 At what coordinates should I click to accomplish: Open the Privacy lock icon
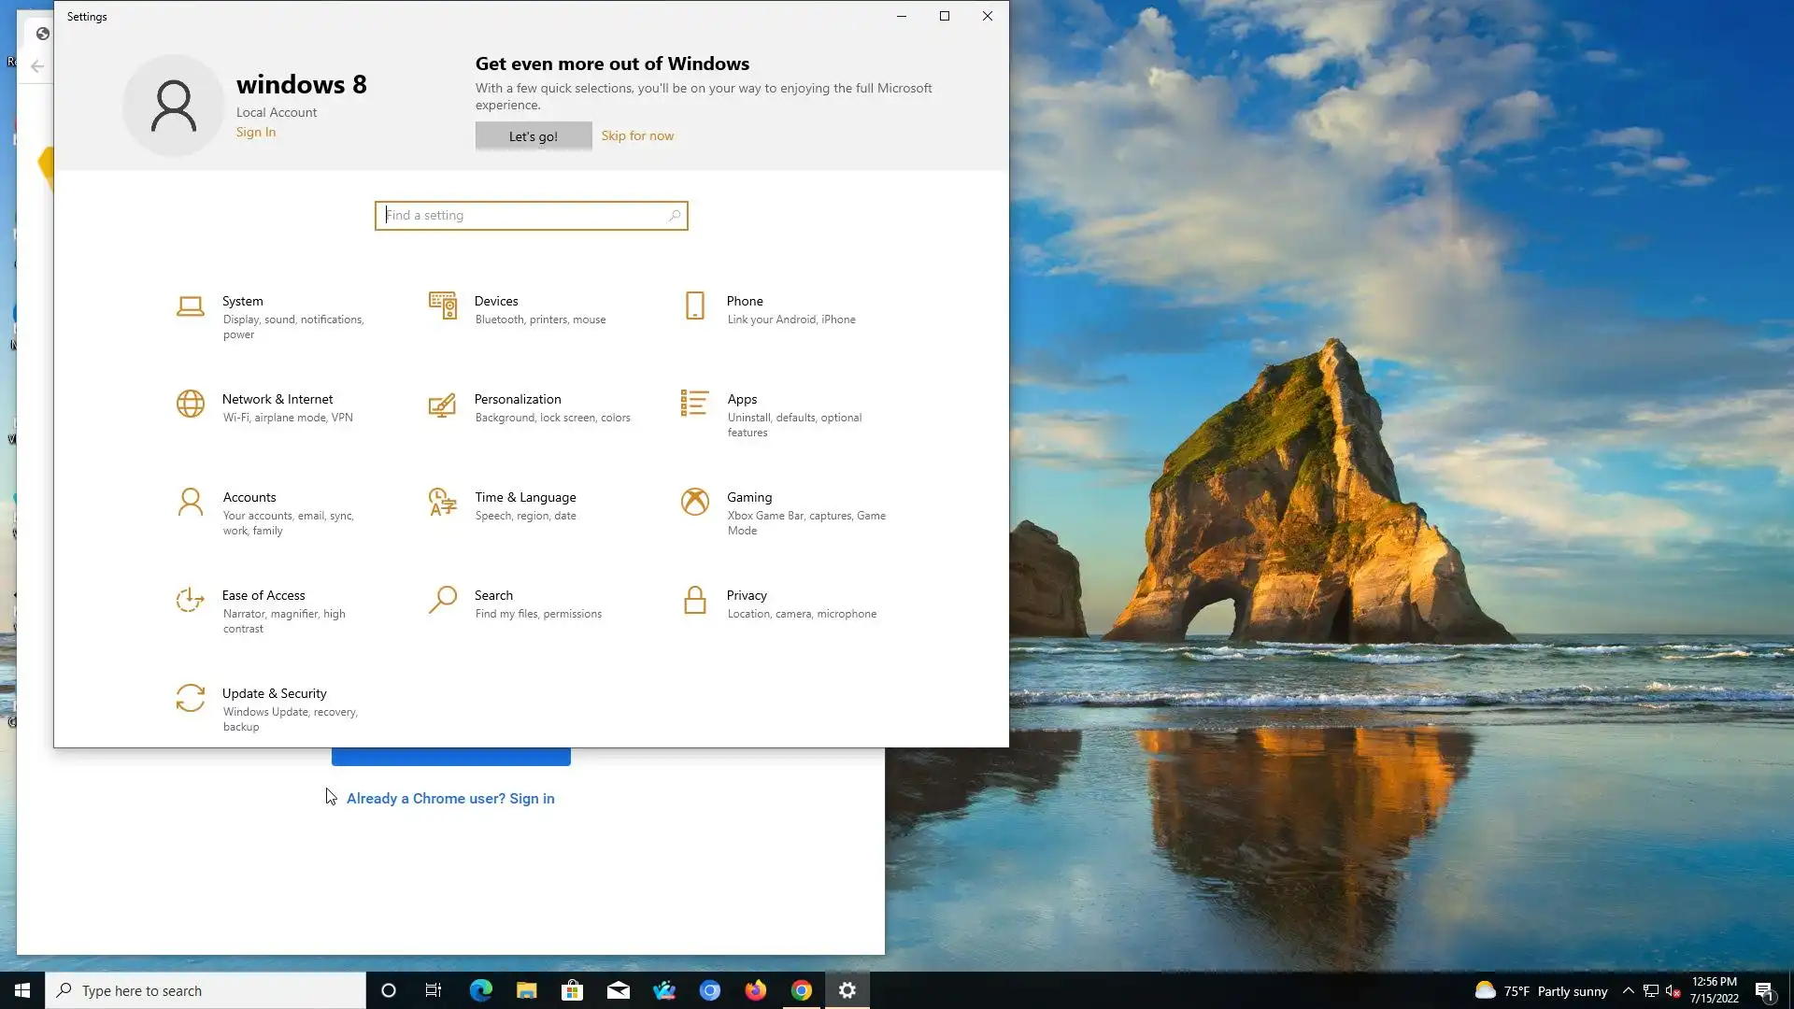(695, 600)
